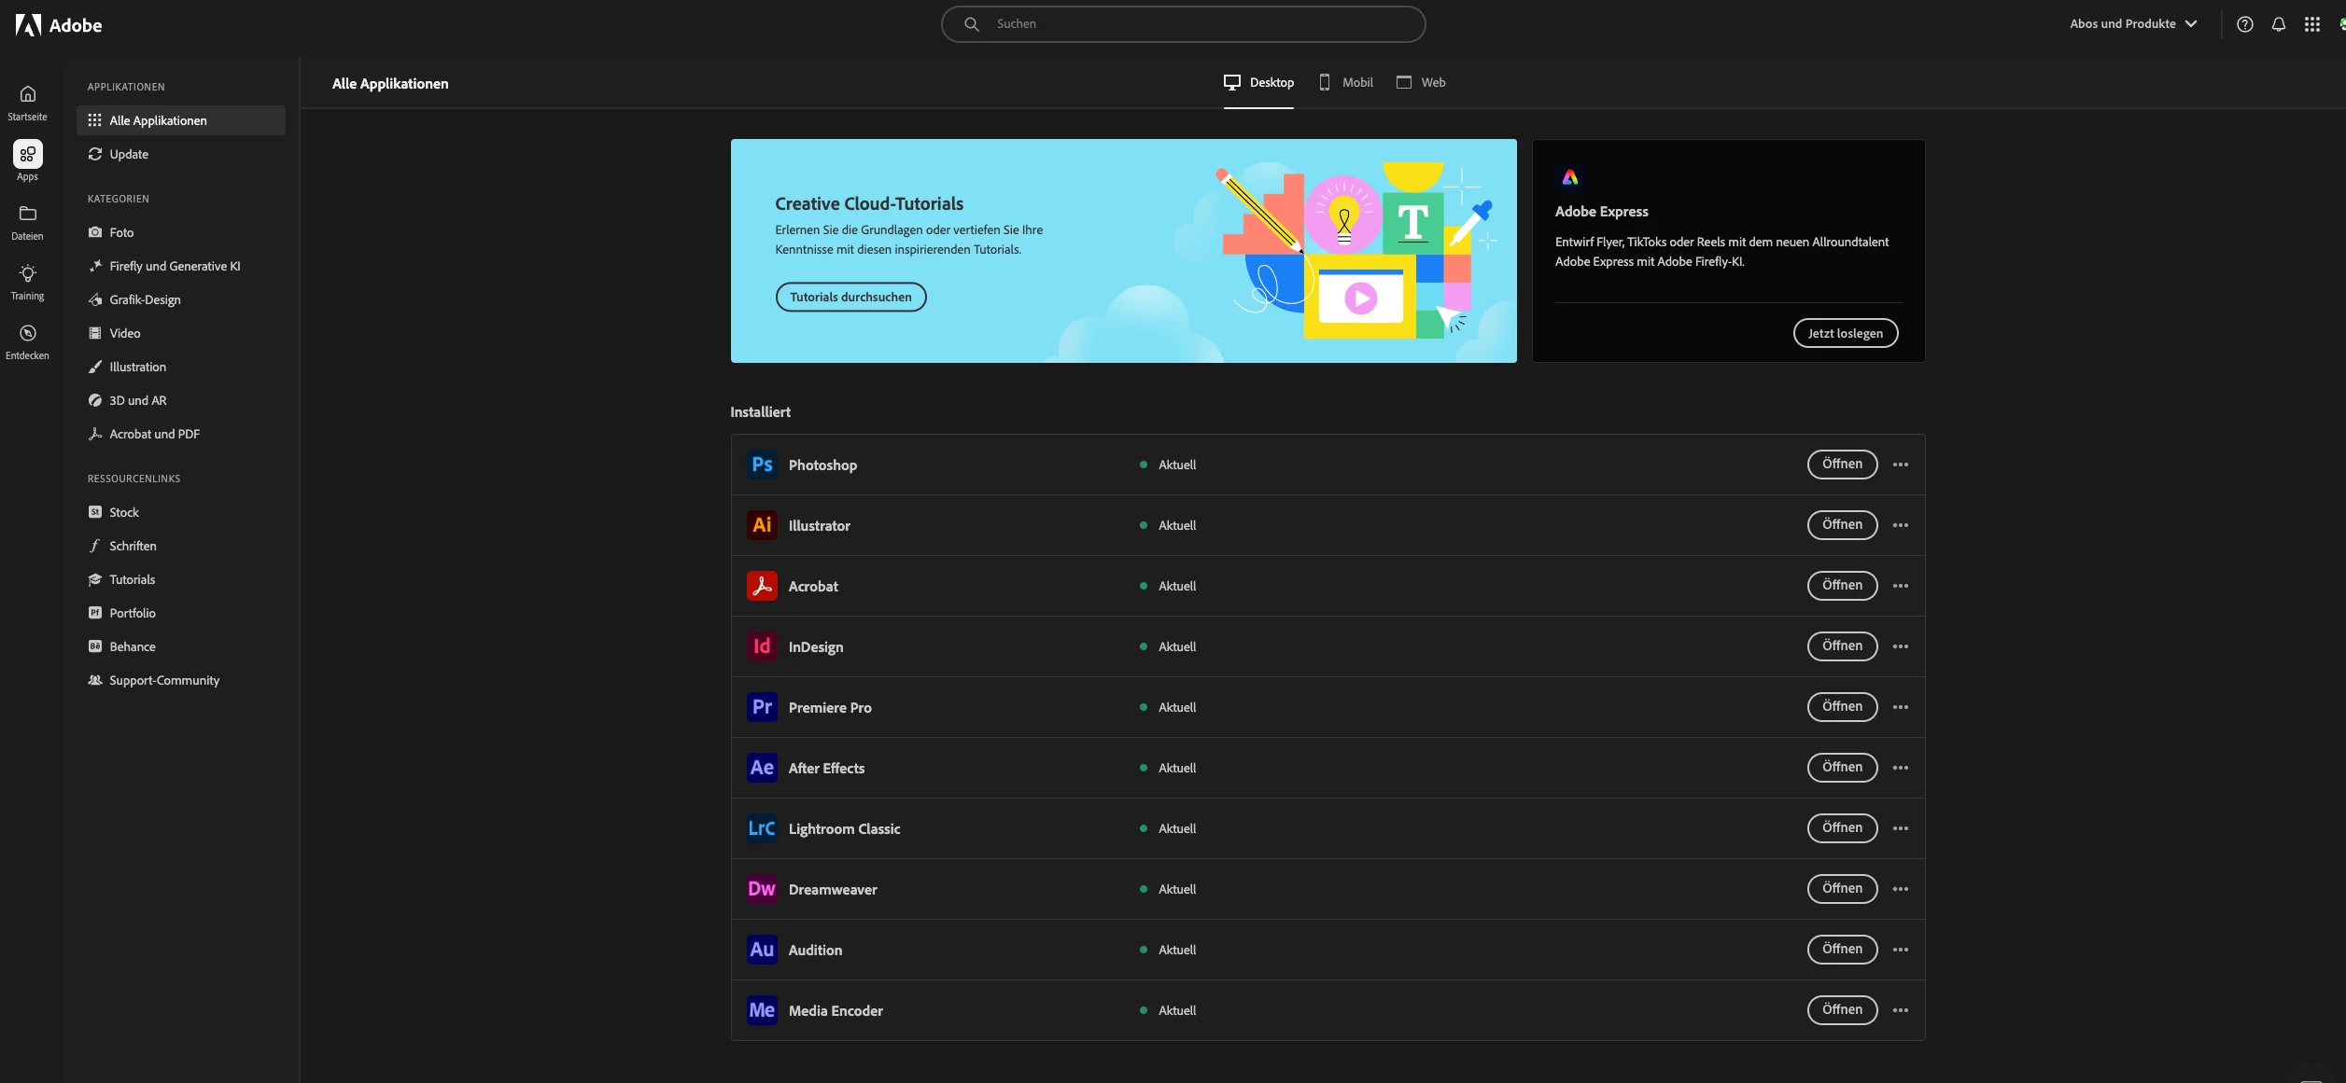Select Firefly und Generative KI category
The height and width of the screenshot is (1083, 2346).
click(x=175, y=266)
